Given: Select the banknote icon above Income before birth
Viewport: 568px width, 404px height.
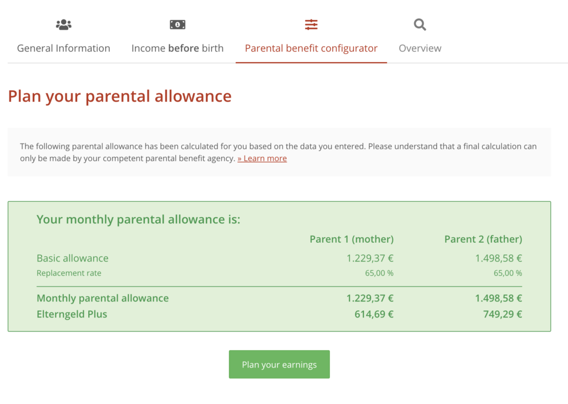Looking at the screenshot, I should pos(177,24).
